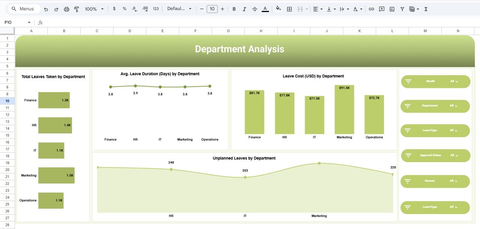Viewport: 480px width, 229px height.
Task: Insert a link into the cell
Action: (371, 9)
